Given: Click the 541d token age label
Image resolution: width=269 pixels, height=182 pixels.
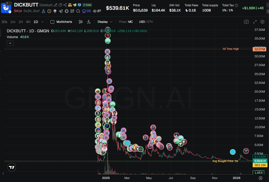Looking at the screenshot, I should coord(18,11).
